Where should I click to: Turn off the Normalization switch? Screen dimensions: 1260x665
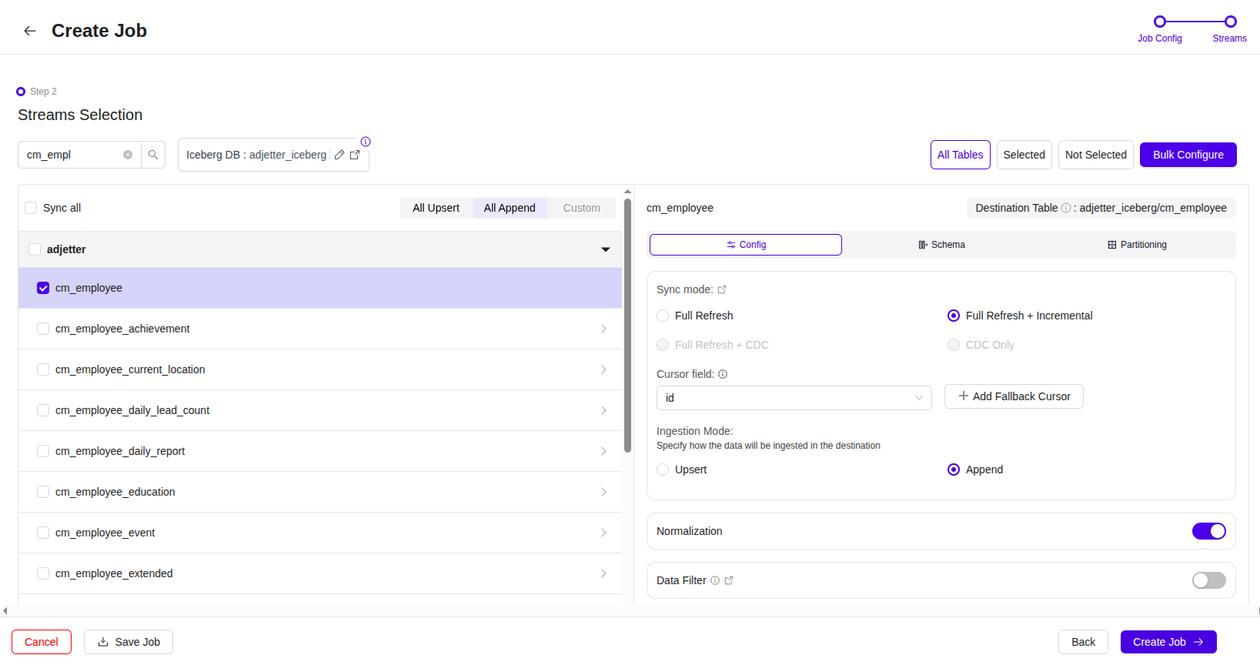tap(1209, 531)
